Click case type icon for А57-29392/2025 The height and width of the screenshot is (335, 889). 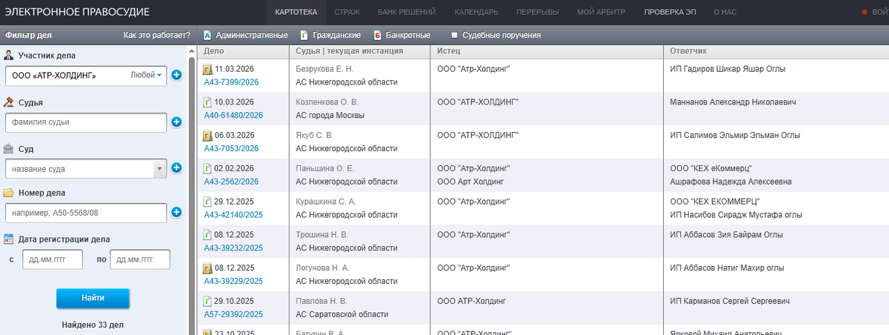pos(208,302)
